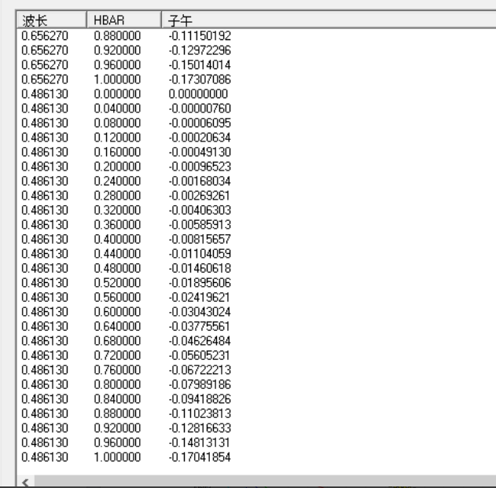The height and width of the screenshot is (488, 496).
Task: Click the horizontal scrollbar left arrow
Action: click(x=26, y=482)
